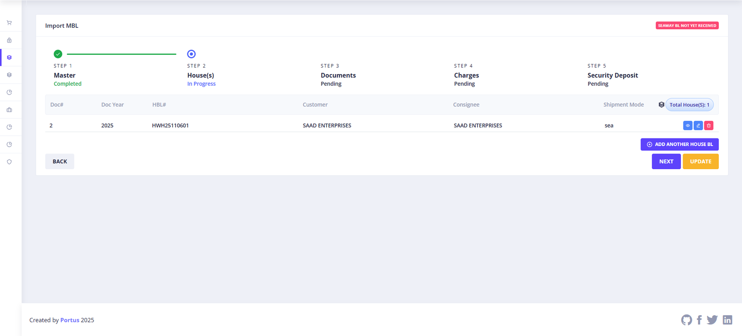The height and width of the screenshot is (336, 742).
Task: Go to Step 3 Documents
Action: pyautogui.click(x=338, y=75)
